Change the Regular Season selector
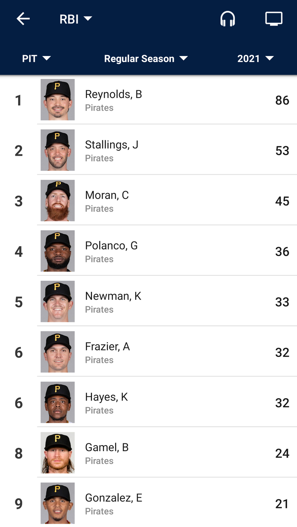Image resolution: width=297 pixels, height=527 pixels. pos(146,58)
